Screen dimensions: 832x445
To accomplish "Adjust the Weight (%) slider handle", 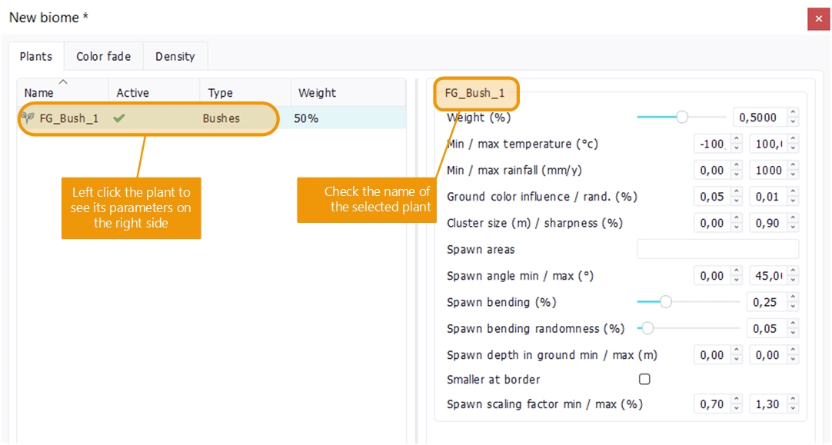I will pyautogui.click(x=681, y=118).
